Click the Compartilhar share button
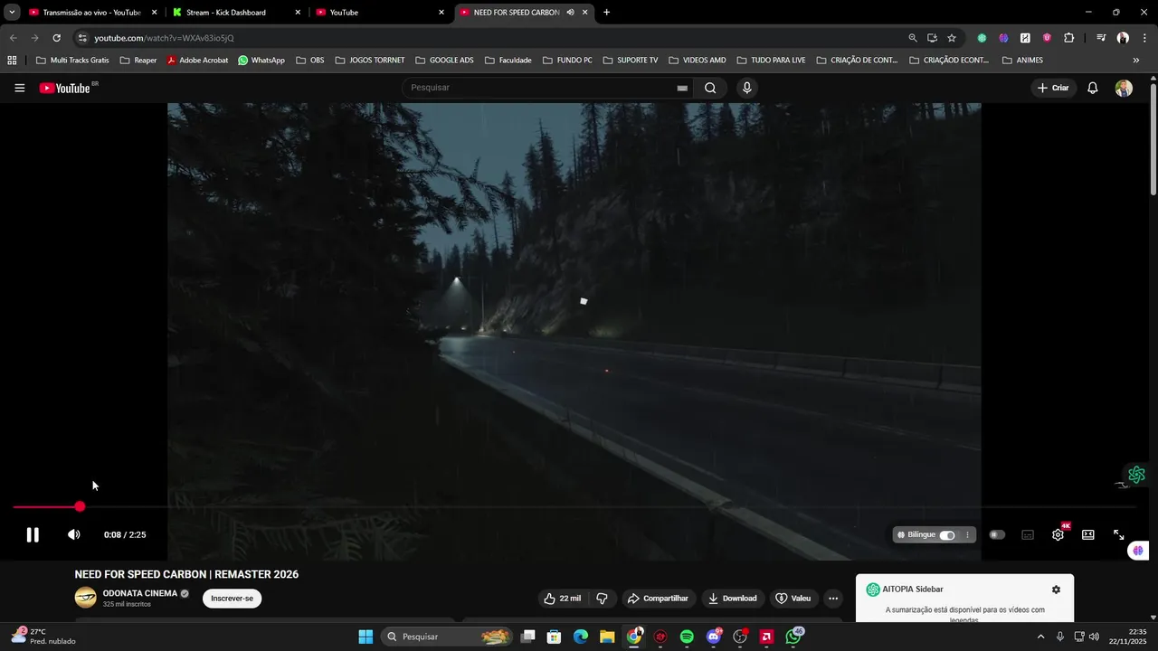1158x651 pixels. (658, 599)
